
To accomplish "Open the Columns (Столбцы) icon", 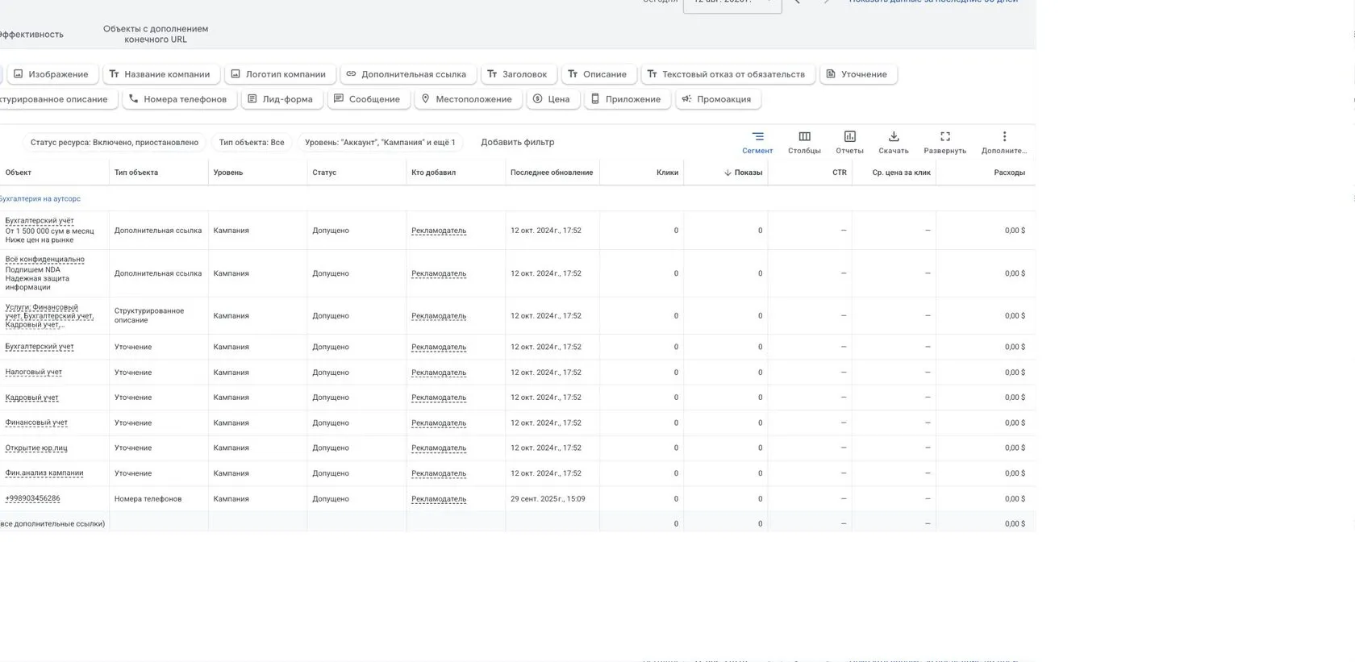I will click(804, 142).
